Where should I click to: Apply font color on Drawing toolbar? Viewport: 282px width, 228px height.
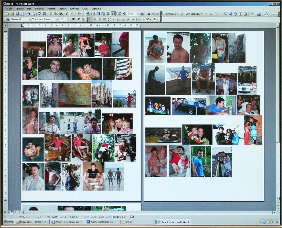coord(267,14)
